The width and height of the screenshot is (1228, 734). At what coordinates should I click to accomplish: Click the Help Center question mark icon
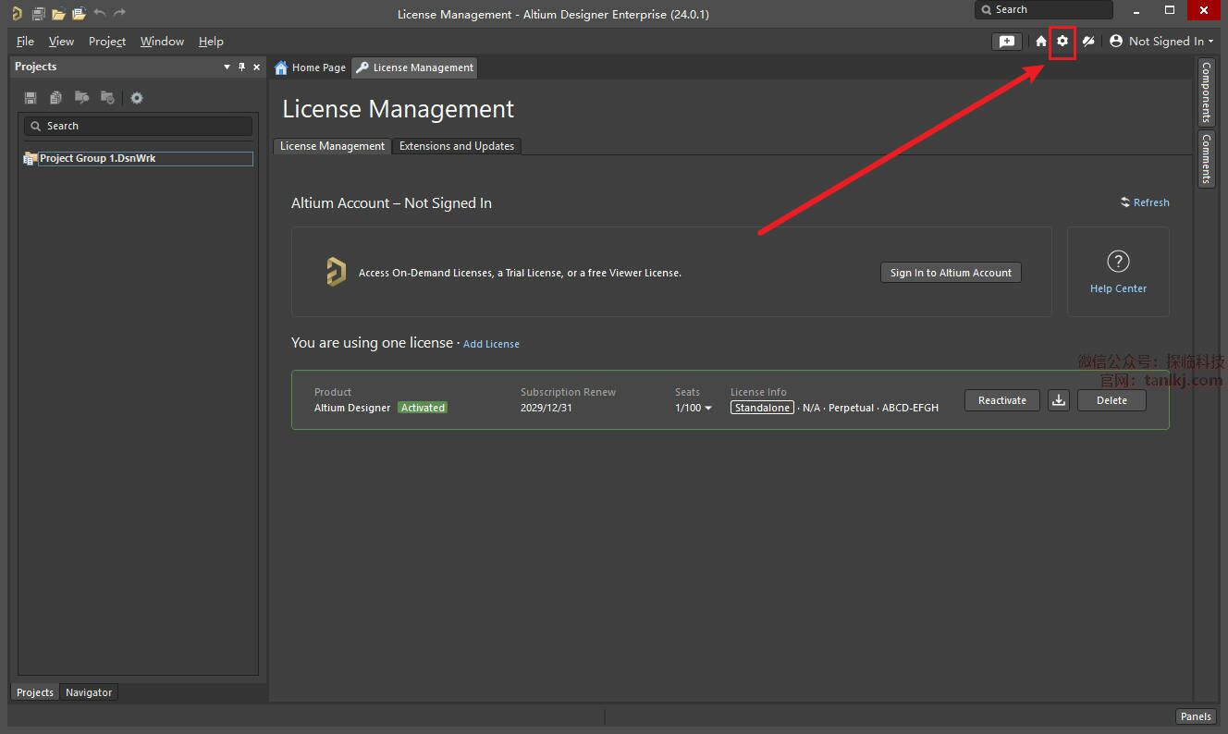coord(1118,262)
